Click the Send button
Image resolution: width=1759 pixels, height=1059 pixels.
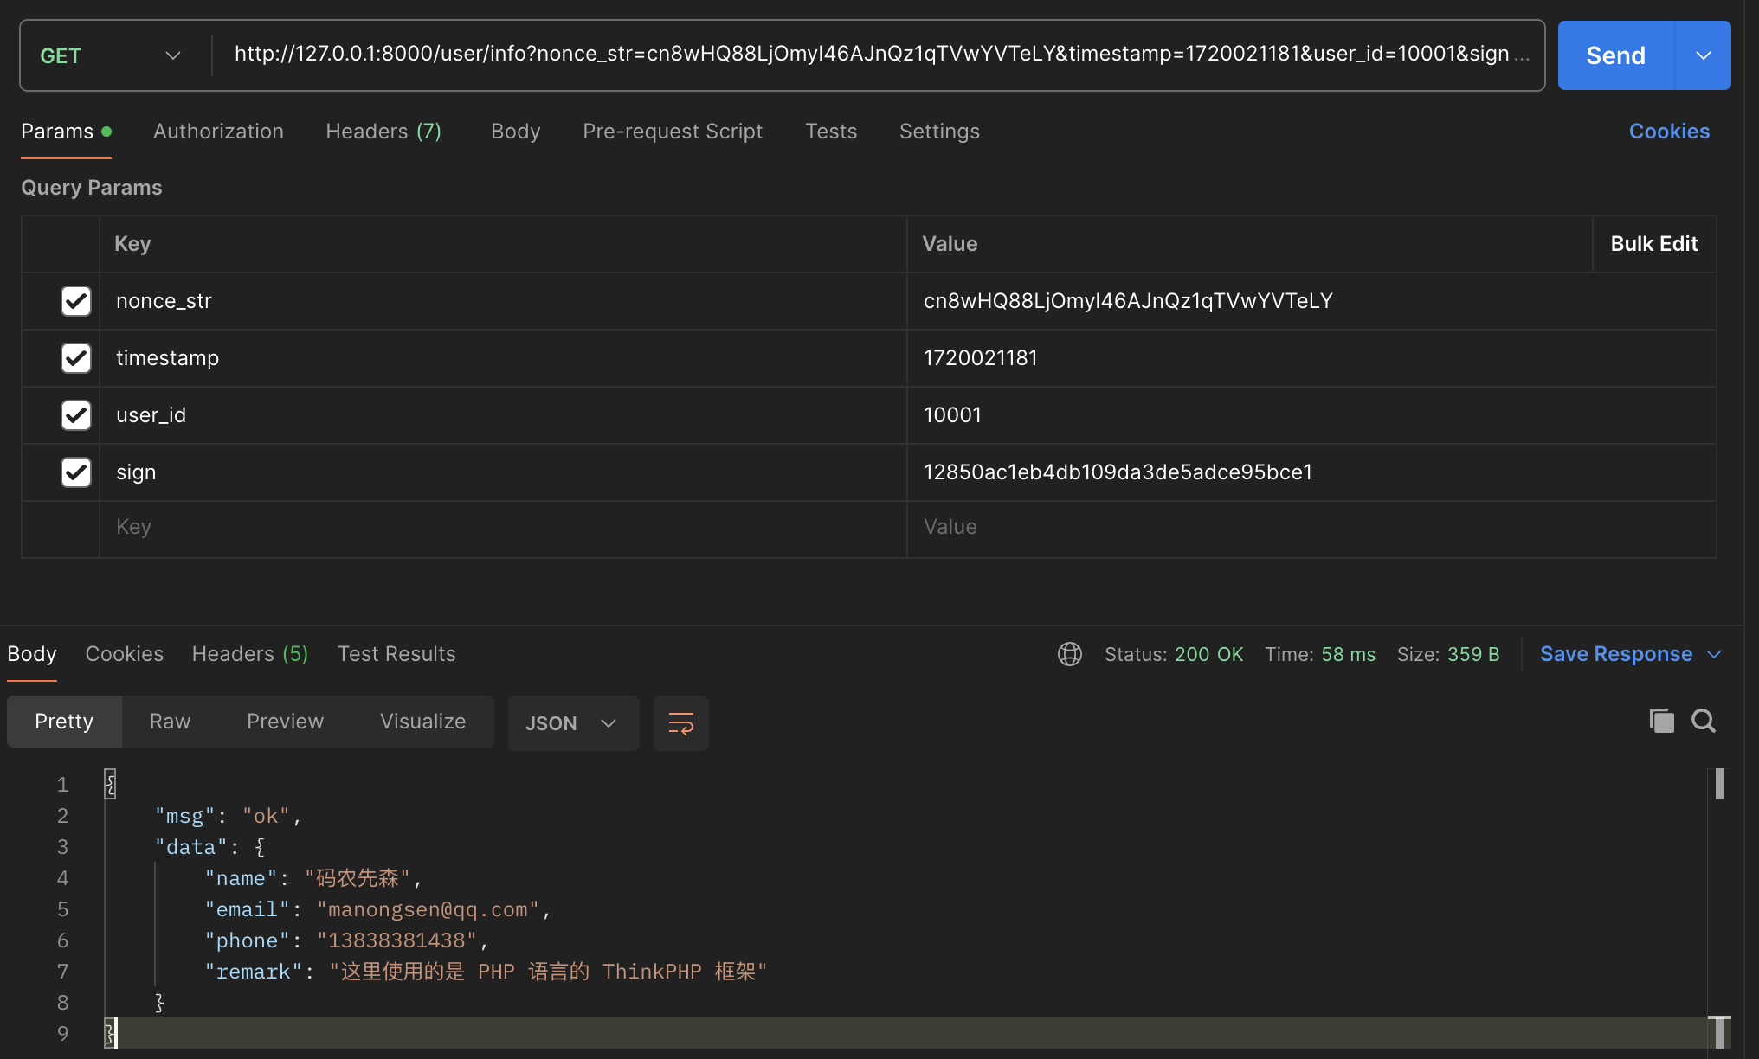pos(1616,55)
